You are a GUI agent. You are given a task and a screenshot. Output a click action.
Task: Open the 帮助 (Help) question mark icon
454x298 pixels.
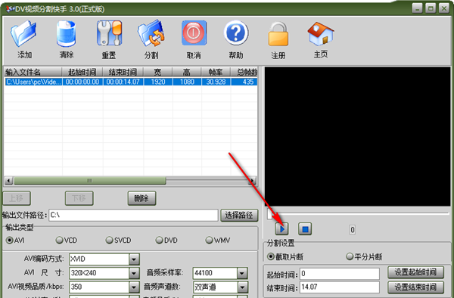tap(236, 33)
